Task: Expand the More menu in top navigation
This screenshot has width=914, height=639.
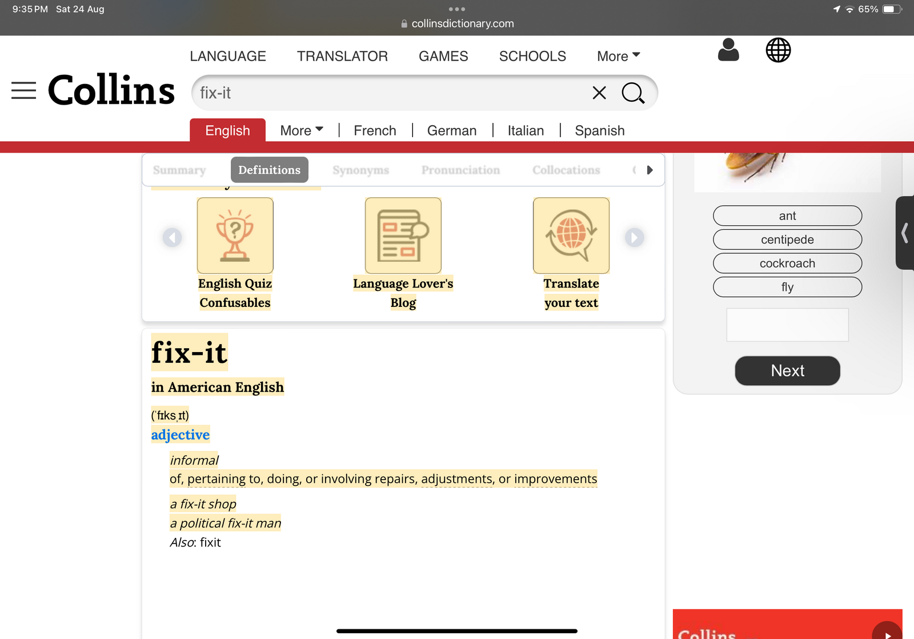Action: (x=618, y=56)
